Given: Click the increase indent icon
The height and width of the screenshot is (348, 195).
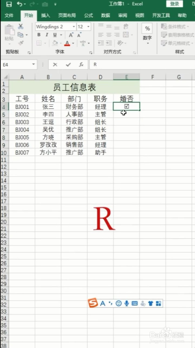Looking at the screenshot, I should coord(109,43).
